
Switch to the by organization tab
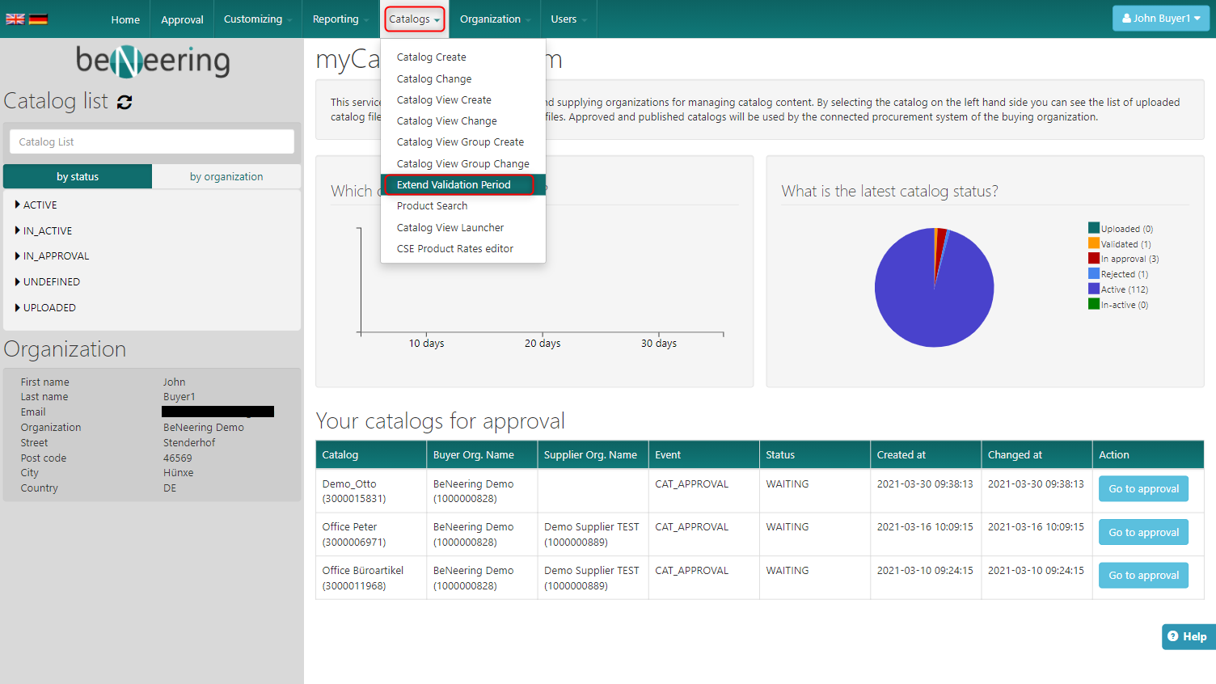(x=226, y=177)
